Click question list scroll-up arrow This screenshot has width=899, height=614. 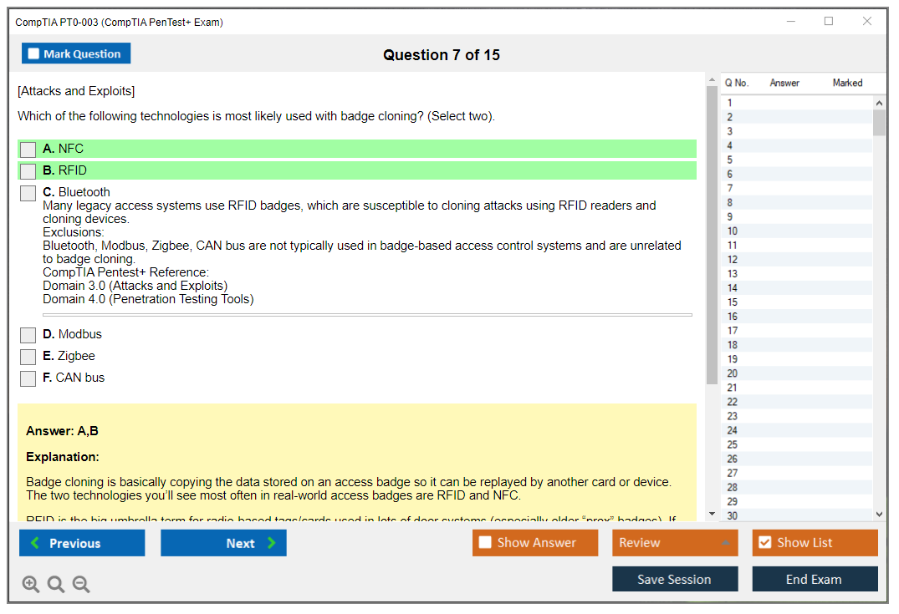tap(879, 104)
